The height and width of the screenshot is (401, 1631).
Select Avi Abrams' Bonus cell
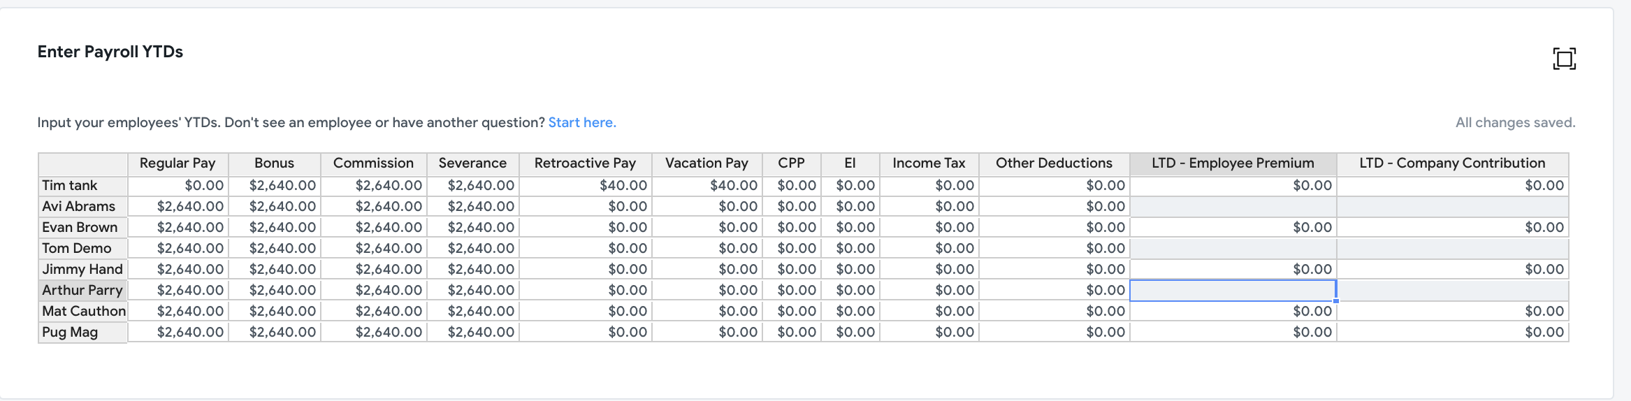pyautogui.click(x=274, y=206)
